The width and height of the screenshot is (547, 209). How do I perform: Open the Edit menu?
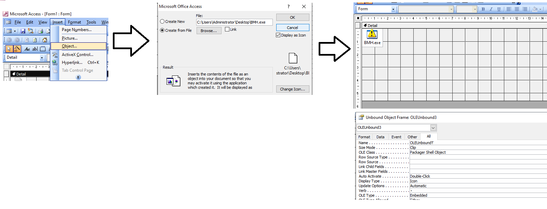(30, 22)
